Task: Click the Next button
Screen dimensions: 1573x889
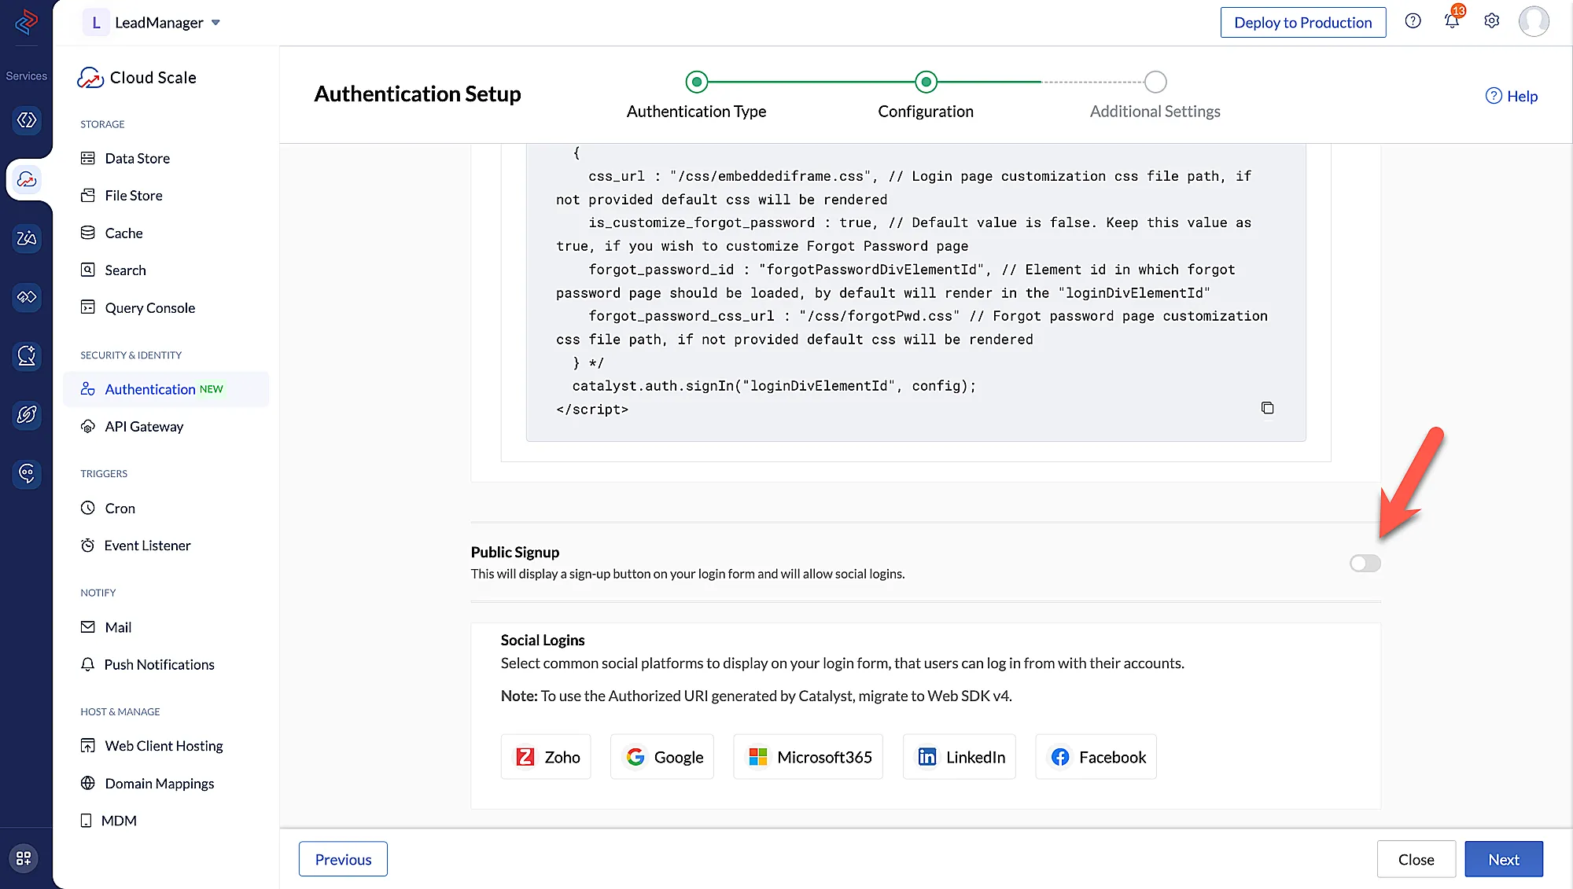Action: coord(1503,859)
